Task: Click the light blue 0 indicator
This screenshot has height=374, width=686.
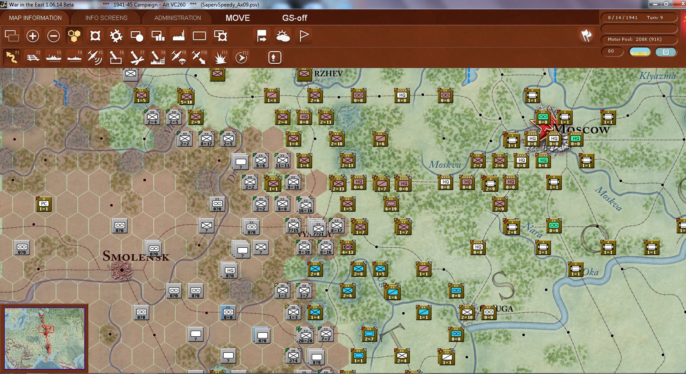Action: coord(666,52)
